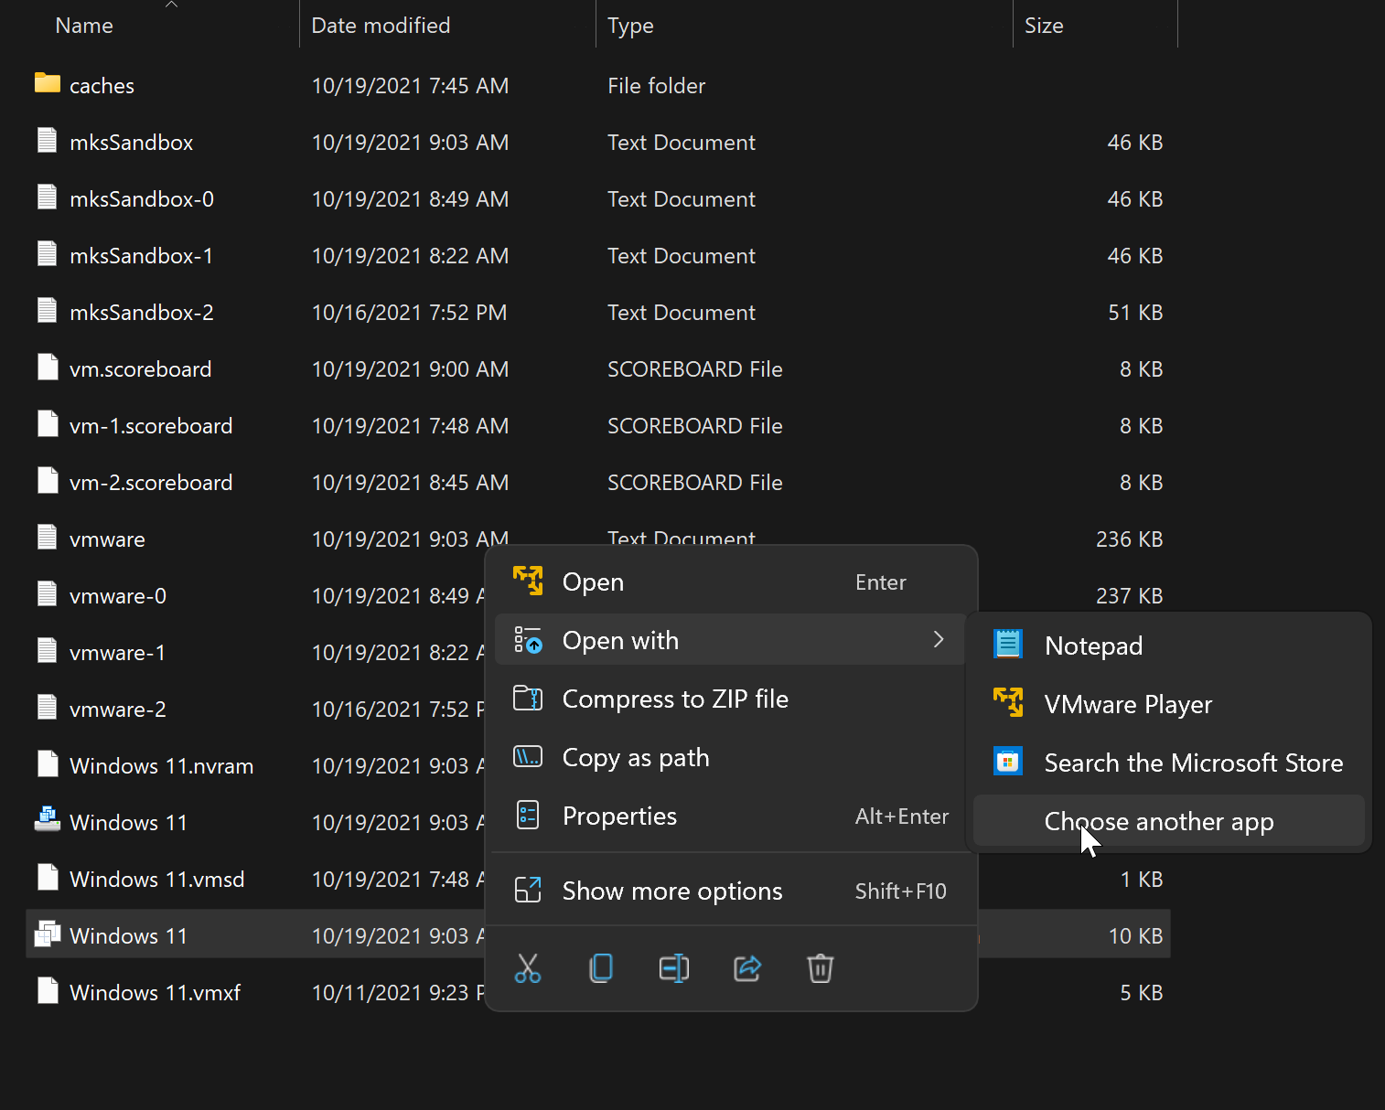
Task: Click the 5 KB size value
Action: [x=1142, y=993]
